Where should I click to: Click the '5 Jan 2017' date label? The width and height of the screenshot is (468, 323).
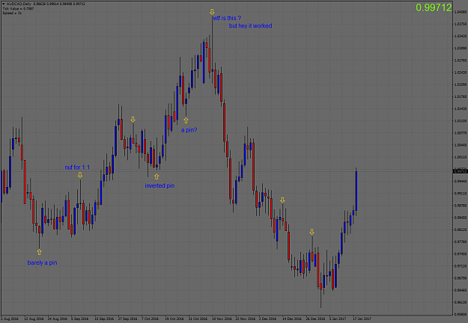[x=338, y=319]
